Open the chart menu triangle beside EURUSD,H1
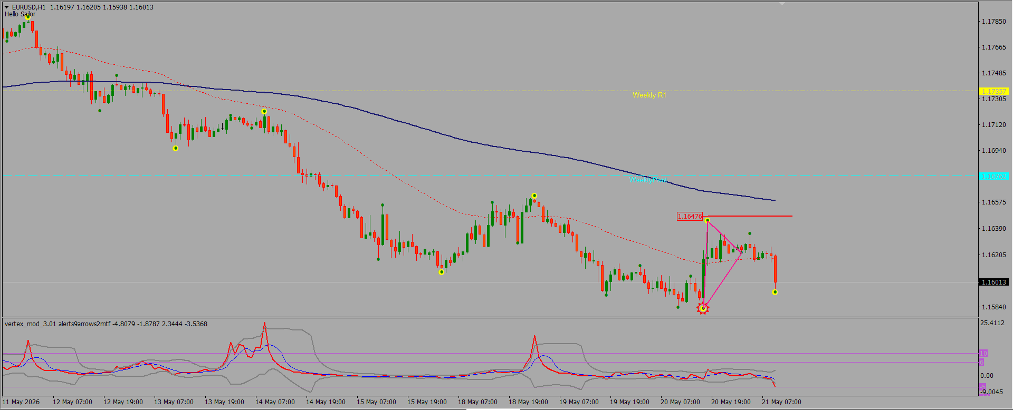Viewport: 1013px width, 410px height. point(7,7)
